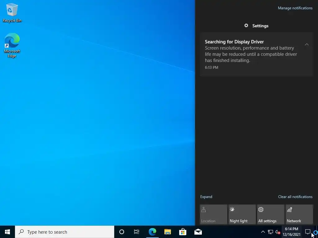Click the muted volume tray icon
This screenshot has width=318, height=238.
tap(278, 232)
